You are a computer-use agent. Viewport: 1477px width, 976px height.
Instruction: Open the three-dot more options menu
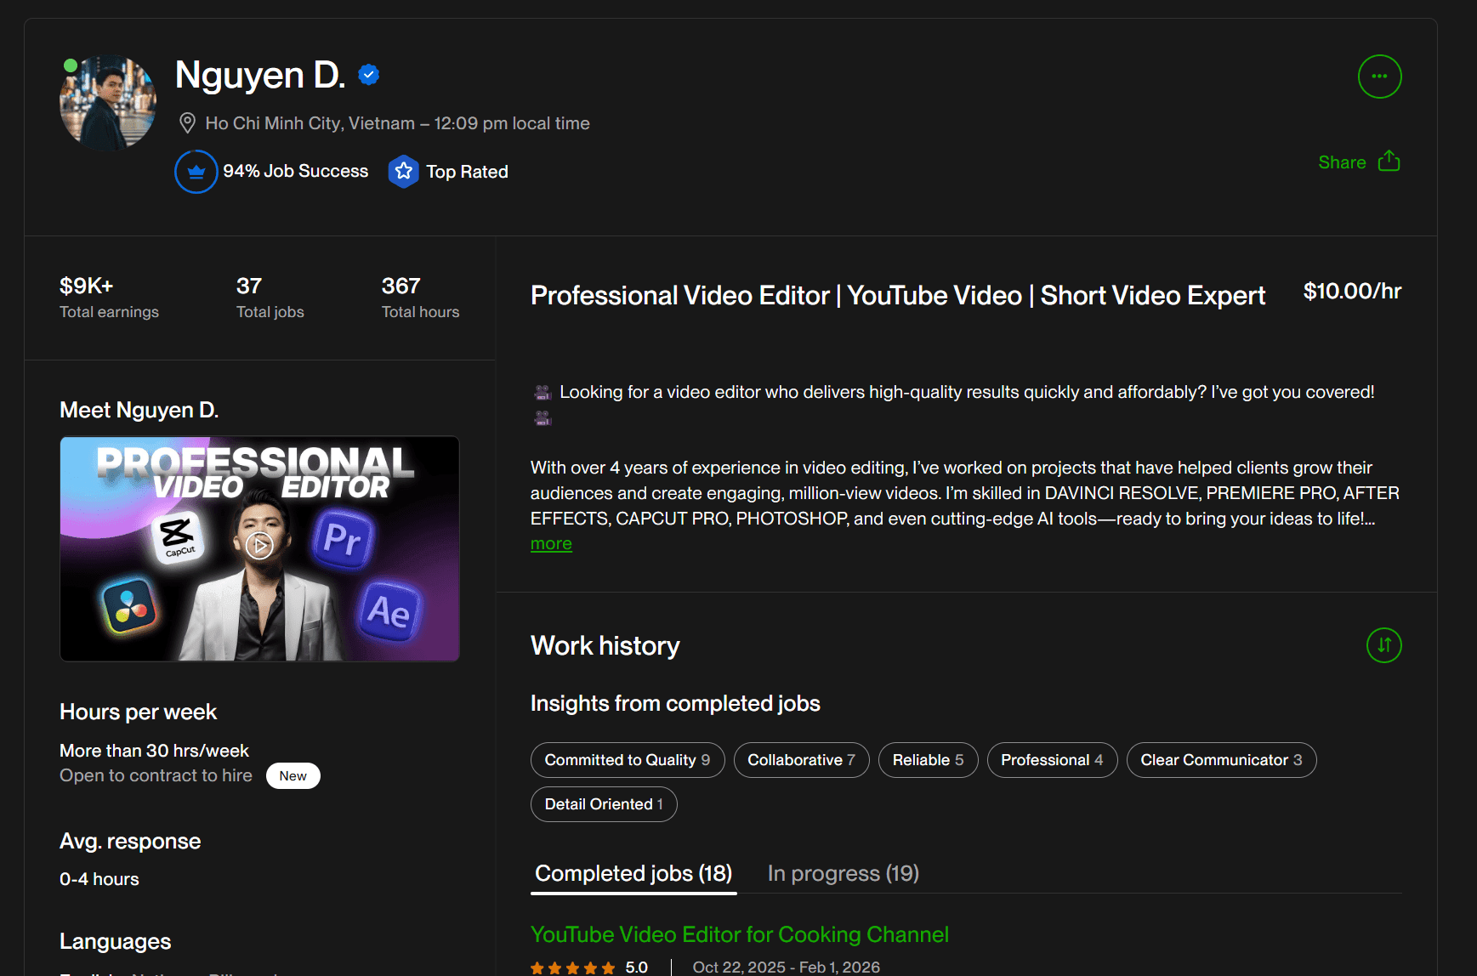pyautogui.click(x=1379, y=77)
